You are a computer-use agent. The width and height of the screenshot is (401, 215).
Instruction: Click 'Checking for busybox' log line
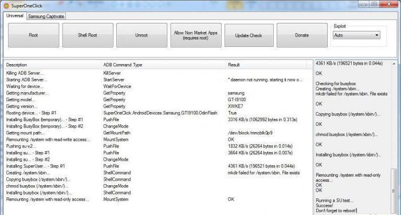(x=336, y=83)
